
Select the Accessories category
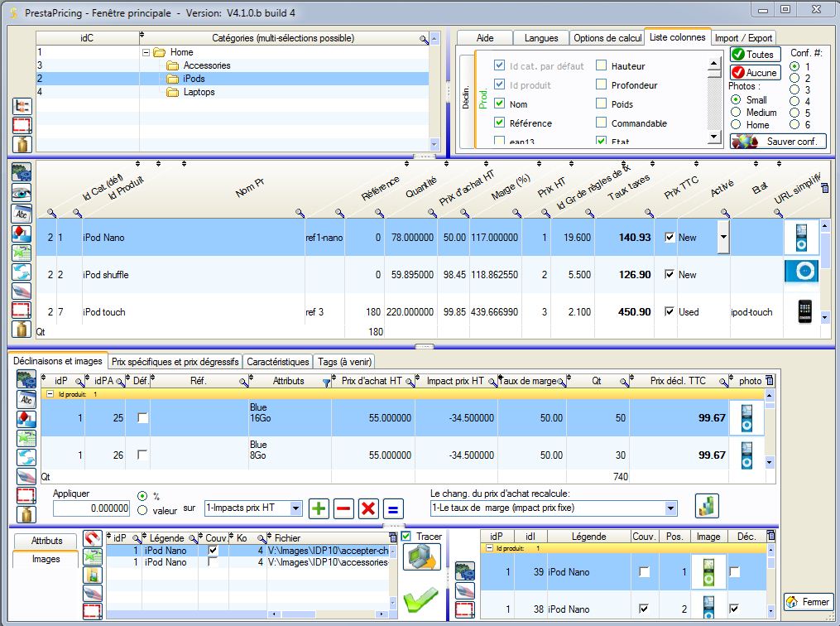(207, 65)
